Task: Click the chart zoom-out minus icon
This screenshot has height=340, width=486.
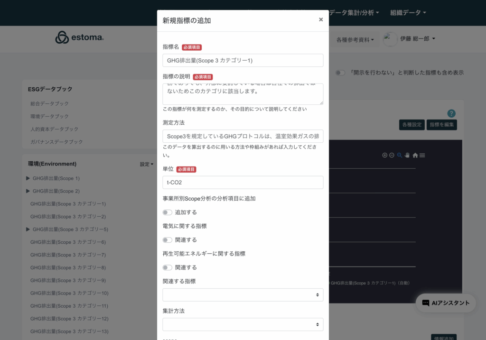Action: point(392,155)
